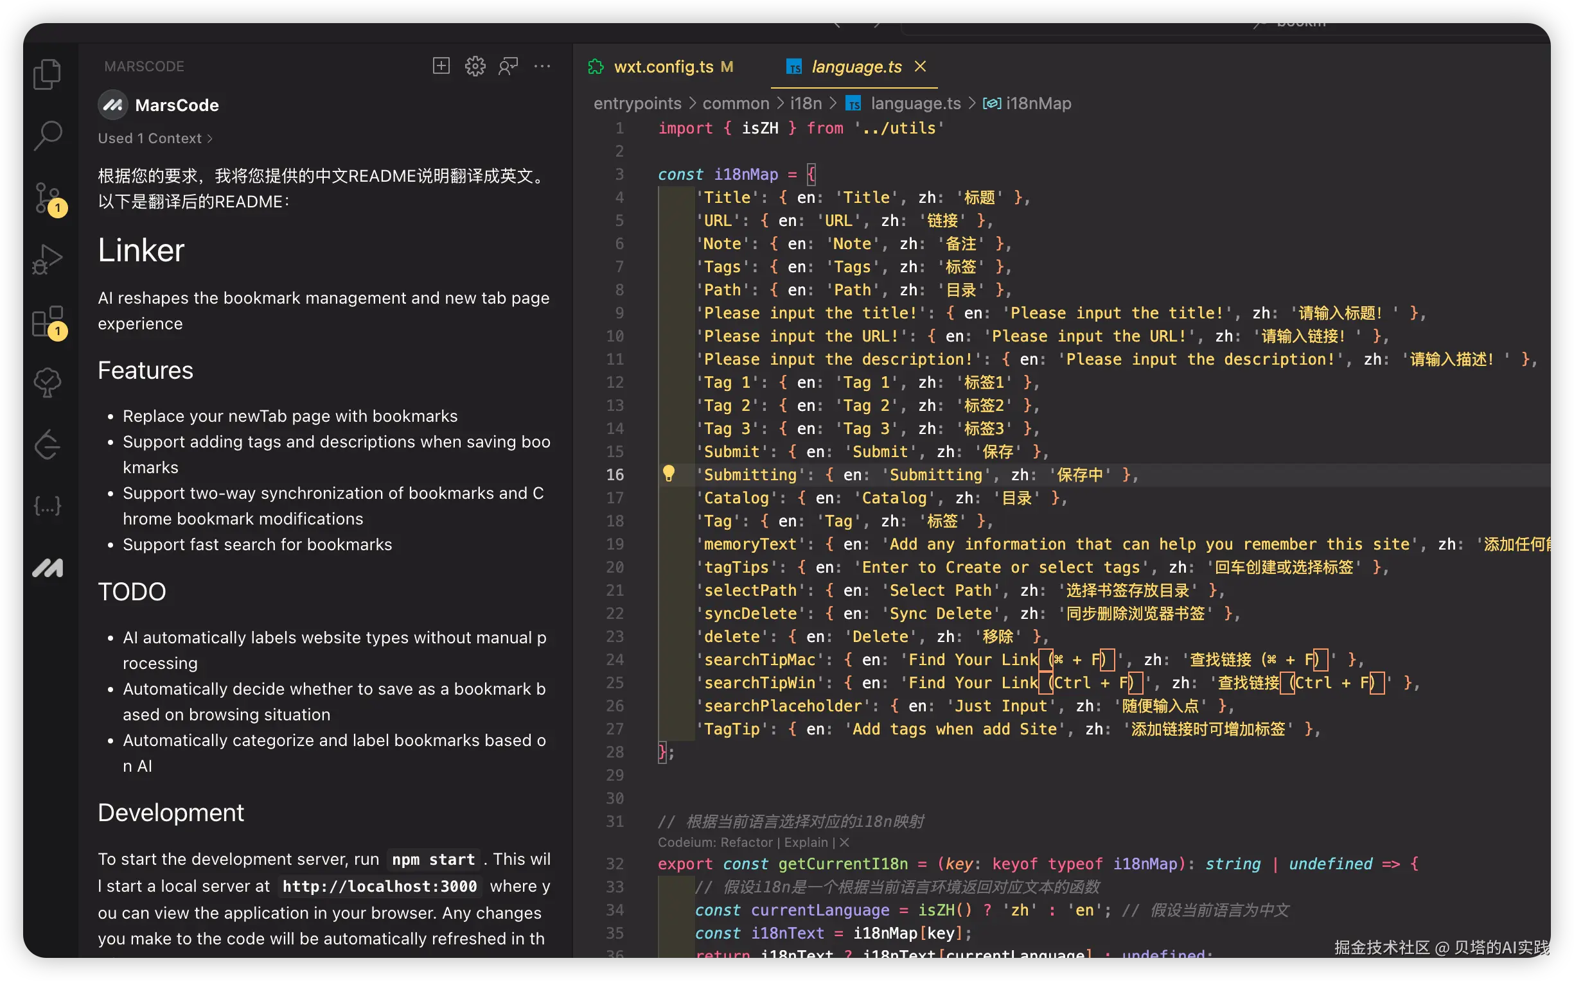
Task: Open MarsCode settings with the gear icon
Action: (475, 65)
